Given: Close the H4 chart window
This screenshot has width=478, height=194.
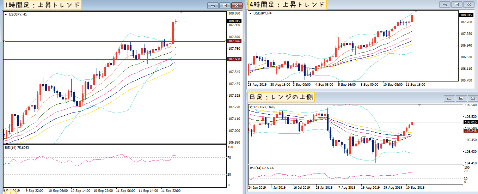Looking at the screenshot, I should pos(468,5).
